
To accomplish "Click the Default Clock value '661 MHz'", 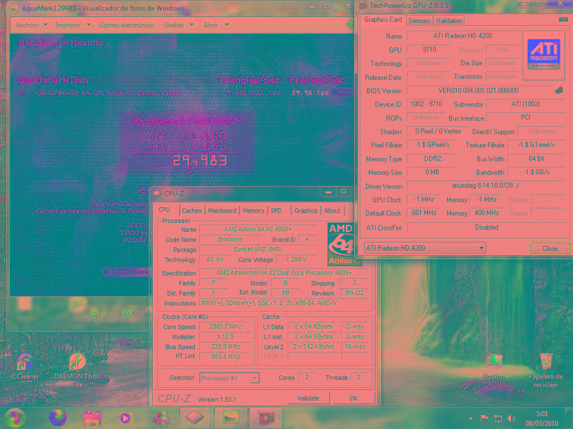I will [424, 213].
